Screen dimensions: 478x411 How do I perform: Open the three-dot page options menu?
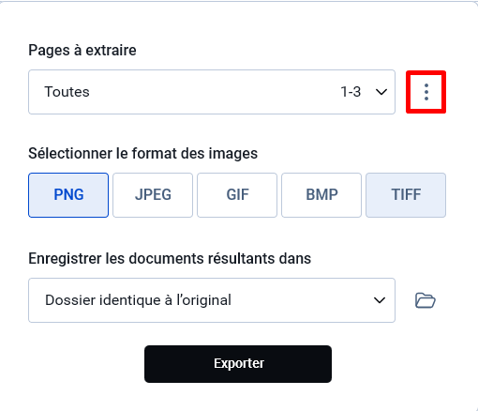coord(426,92)
